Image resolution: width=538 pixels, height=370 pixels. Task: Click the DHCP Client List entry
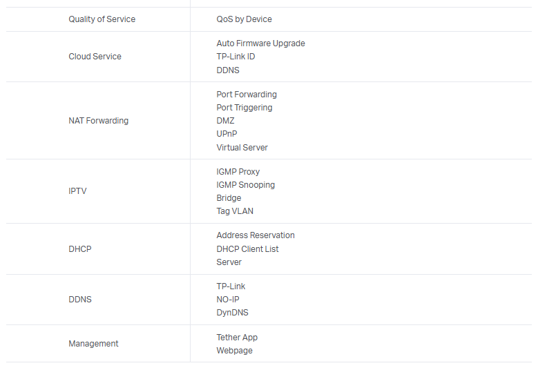tap(247, 249)
